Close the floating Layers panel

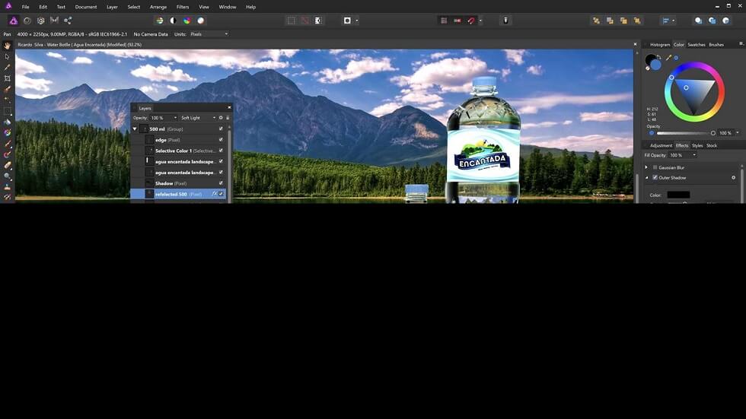(229, 107)
